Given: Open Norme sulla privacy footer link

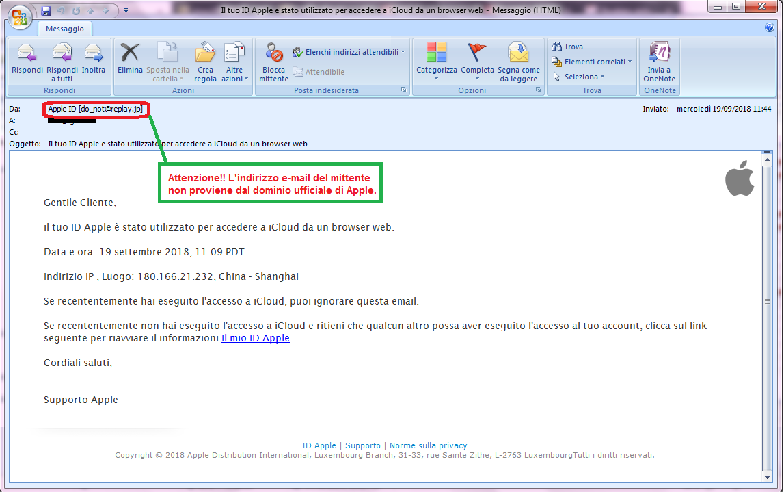Looking at the screenshot, I should (x=429, y=445).
